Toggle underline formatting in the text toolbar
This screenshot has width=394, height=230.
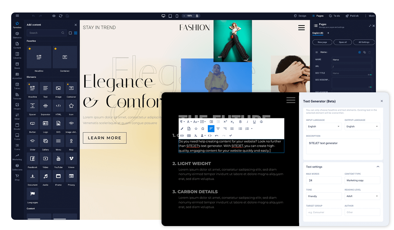pos(254,122)
